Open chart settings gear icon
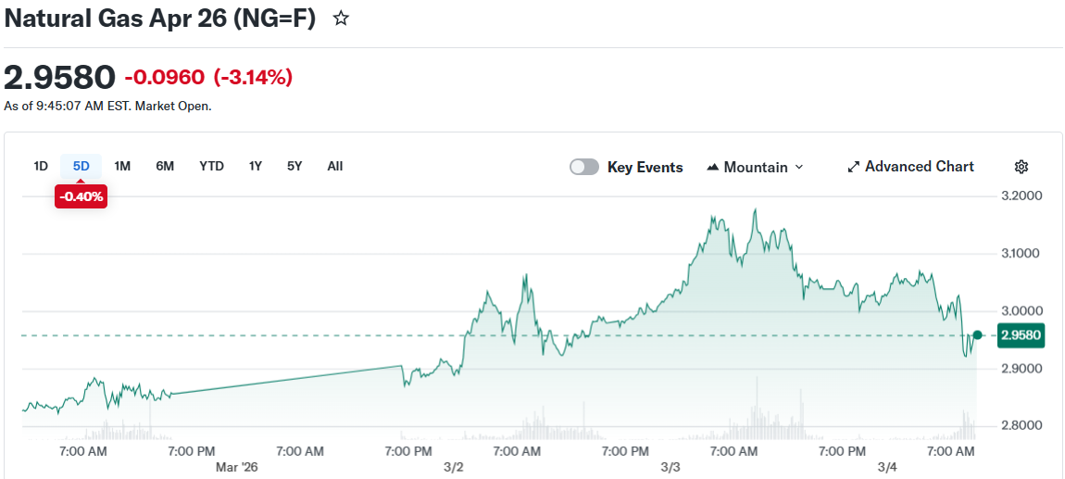Image resolution: width=1065 pixels, height=479 pixels. pyautogui.click(x=1021, y=167)
